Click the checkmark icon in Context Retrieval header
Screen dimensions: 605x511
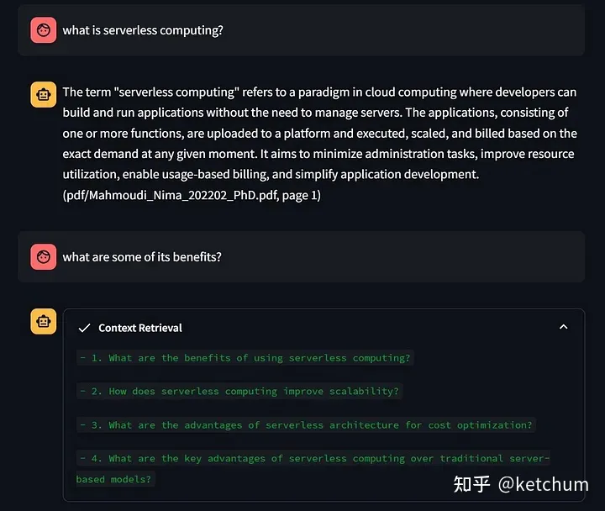tap(84, 328)
